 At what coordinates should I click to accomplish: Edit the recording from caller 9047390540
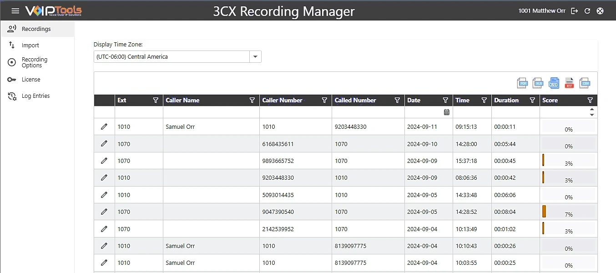click(x=104, y=212)
